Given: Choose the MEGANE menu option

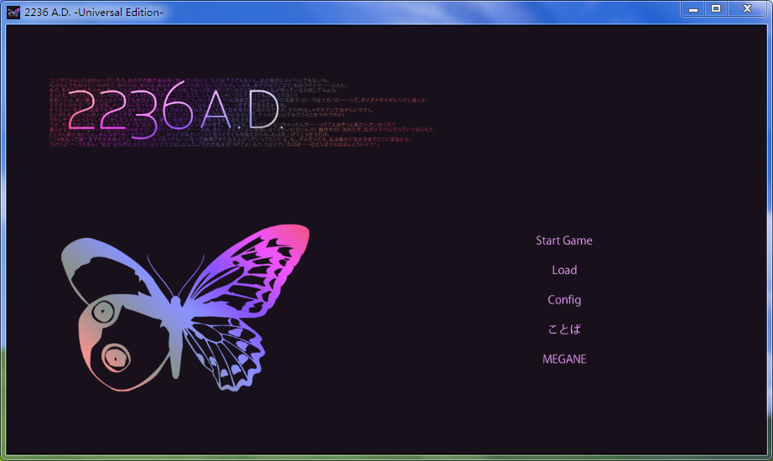Looking at the screenshot, I should (x=563, y=359).
